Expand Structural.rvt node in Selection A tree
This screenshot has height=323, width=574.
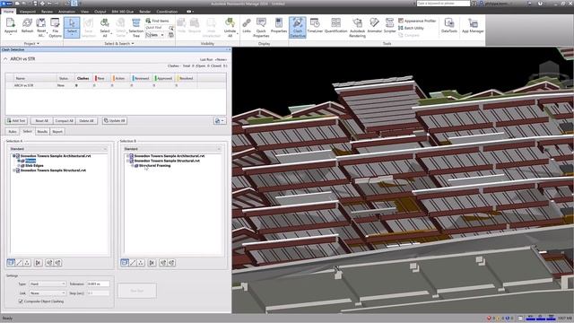[x=14, y=170]
